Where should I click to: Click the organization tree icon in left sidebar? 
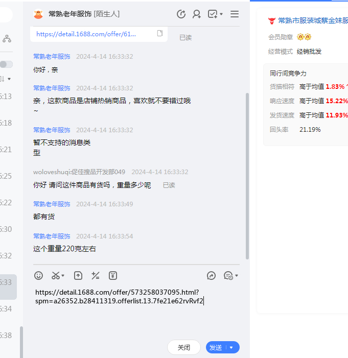[7, 39]
